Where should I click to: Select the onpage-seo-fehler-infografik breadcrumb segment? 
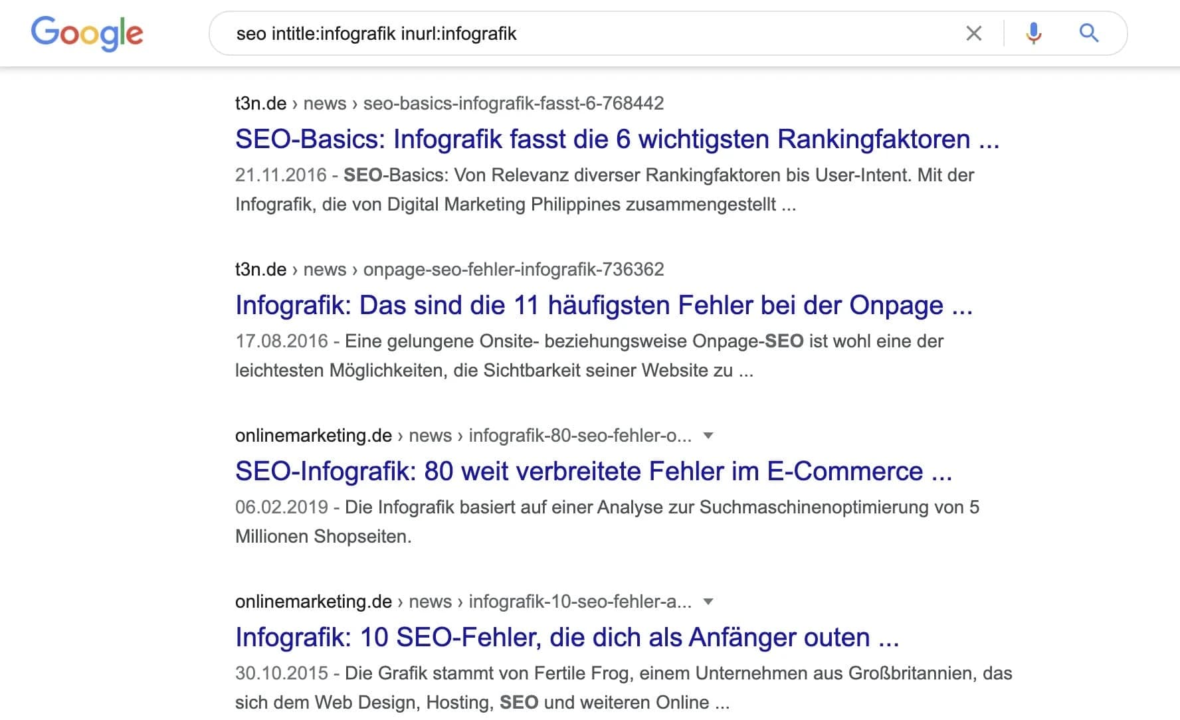click(x=512, y=269)
